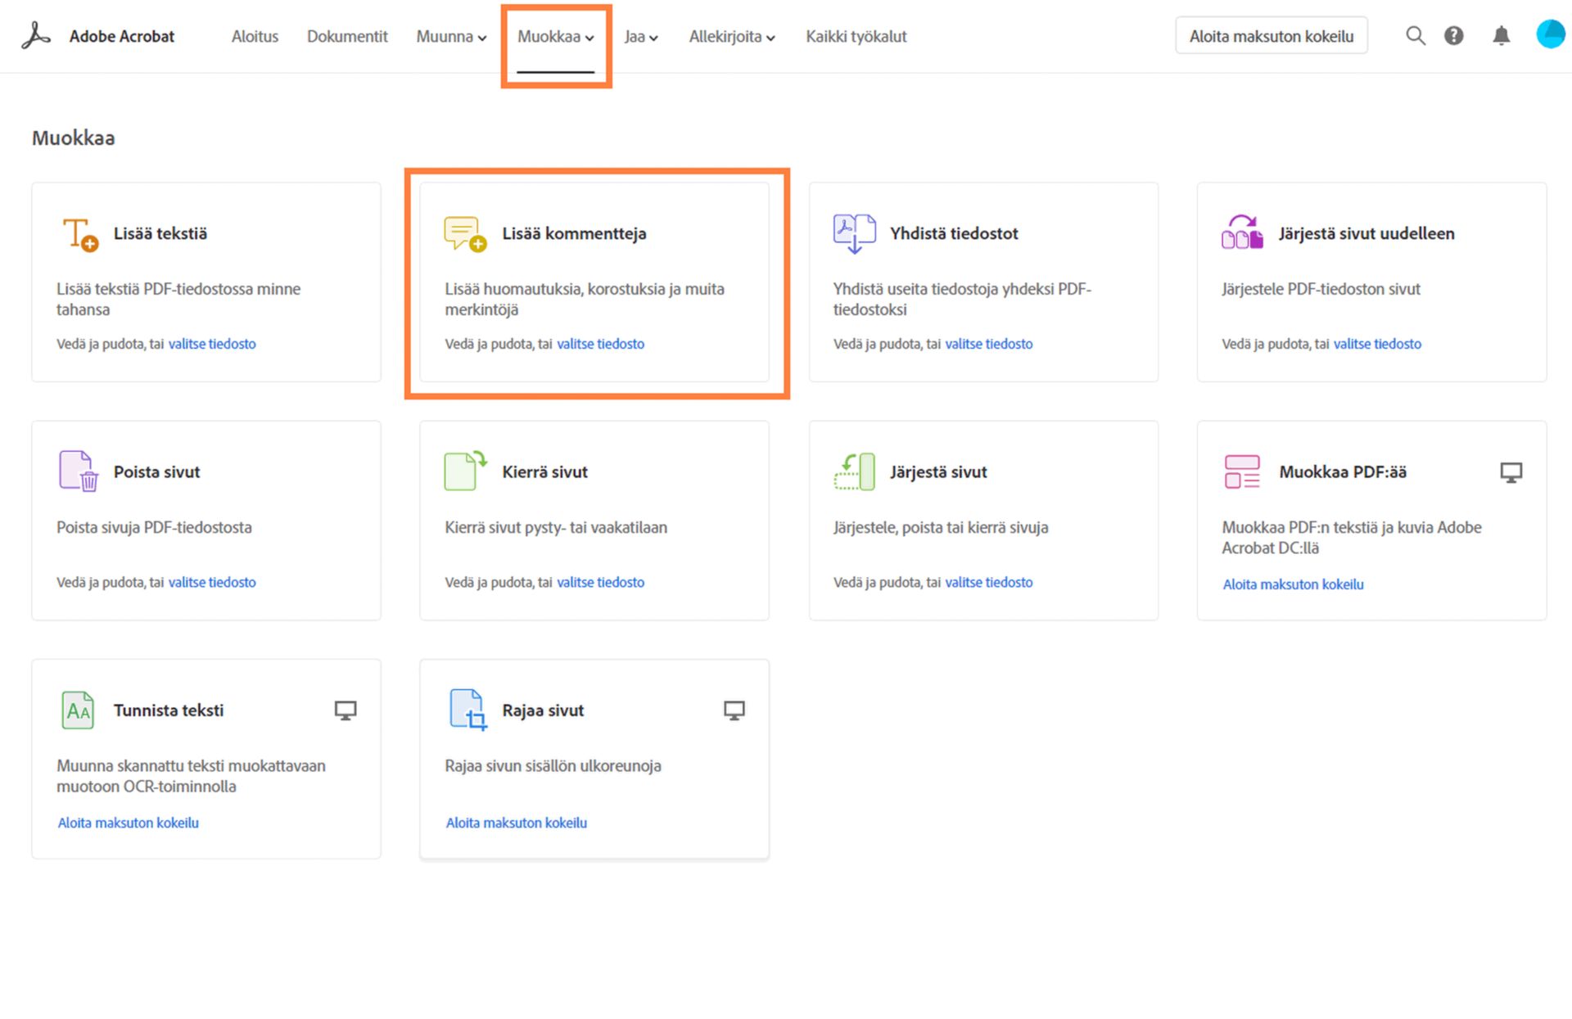
Task: Expand the Jaa dropdown menu
Action: point(641,37)
